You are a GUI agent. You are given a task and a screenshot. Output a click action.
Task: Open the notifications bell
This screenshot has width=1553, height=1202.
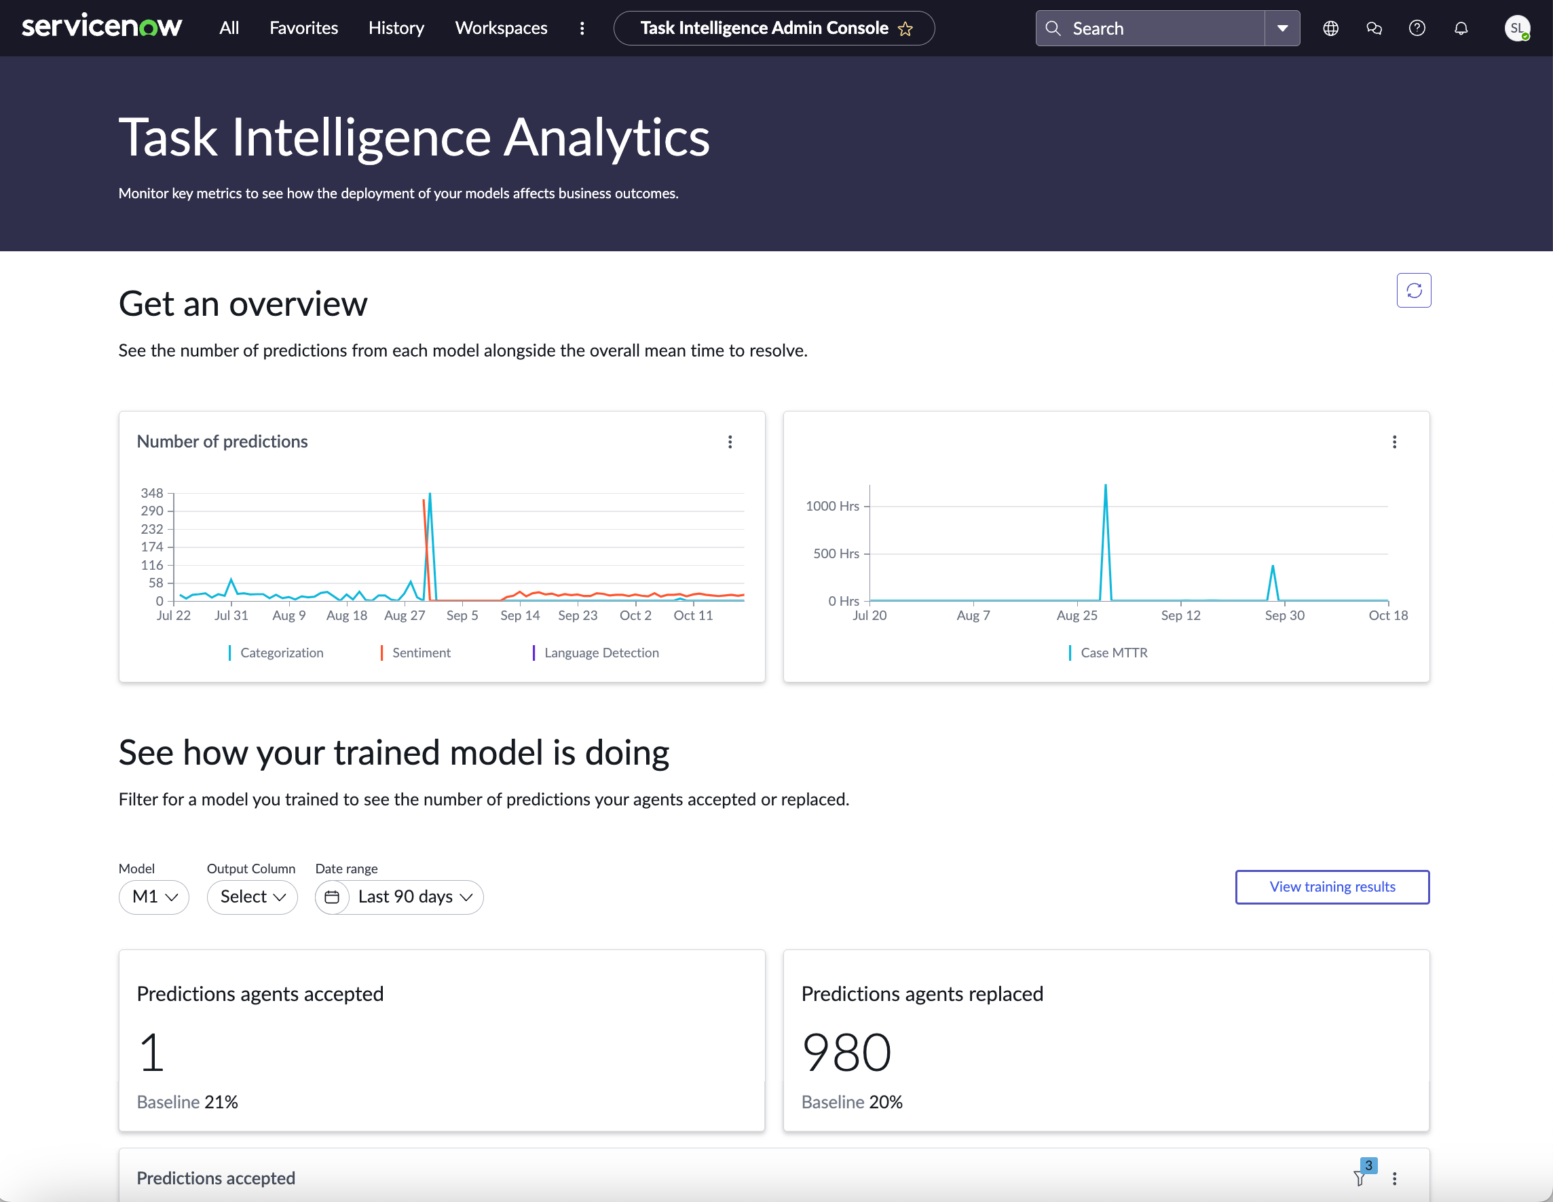tap(1461, 28)
